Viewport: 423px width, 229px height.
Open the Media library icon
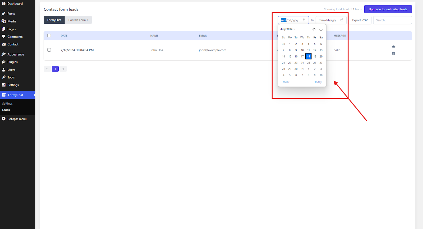4,21
